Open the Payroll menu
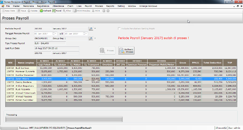 [x=88, y=6]
